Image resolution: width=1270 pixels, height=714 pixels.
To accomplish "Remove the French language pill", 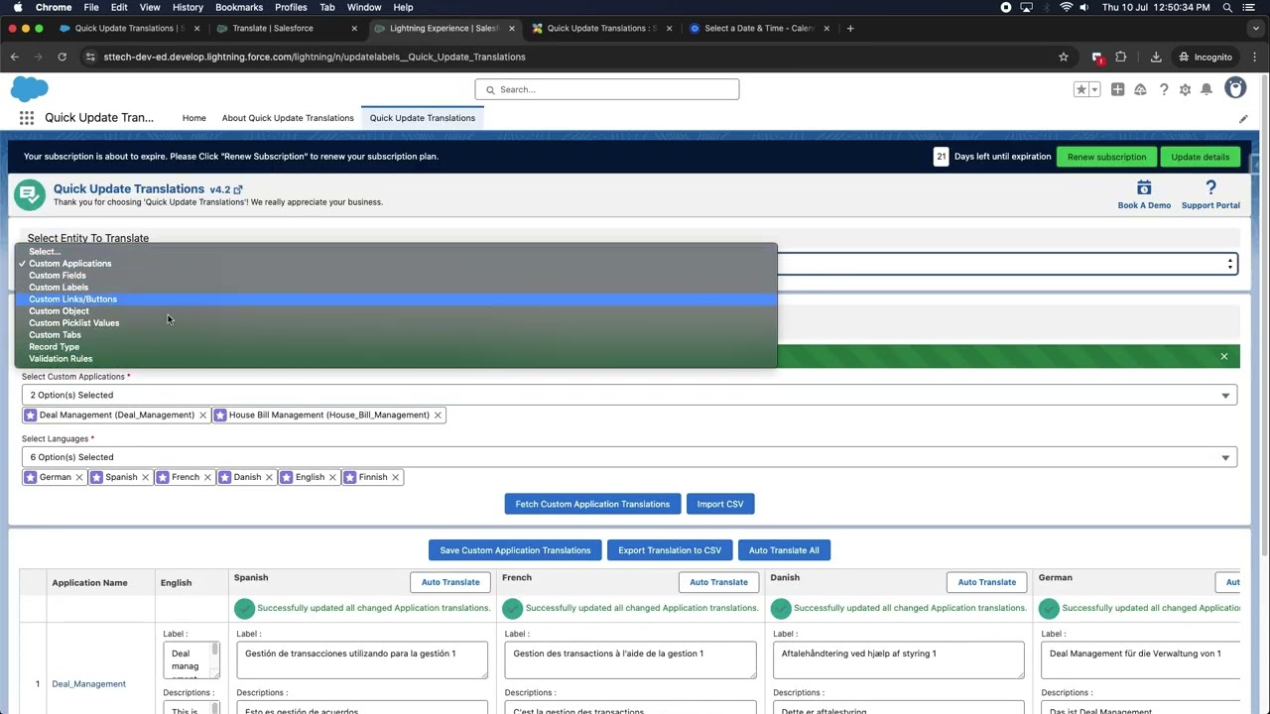I will point(207,477).
